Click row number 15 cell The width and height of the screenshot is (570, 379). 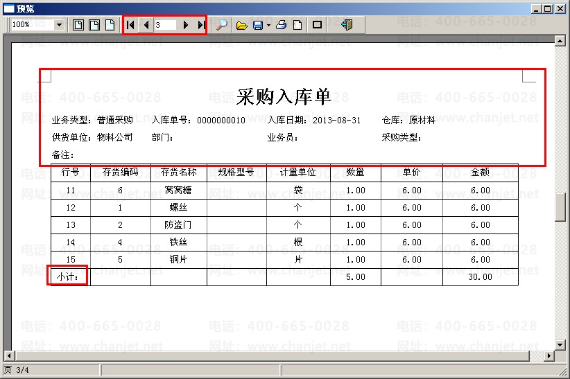[71, 260]
